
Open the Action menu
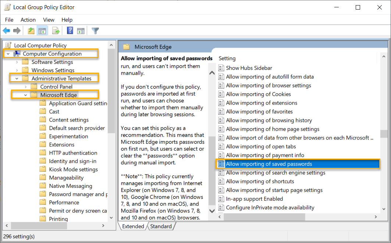[x=28, y=19]
